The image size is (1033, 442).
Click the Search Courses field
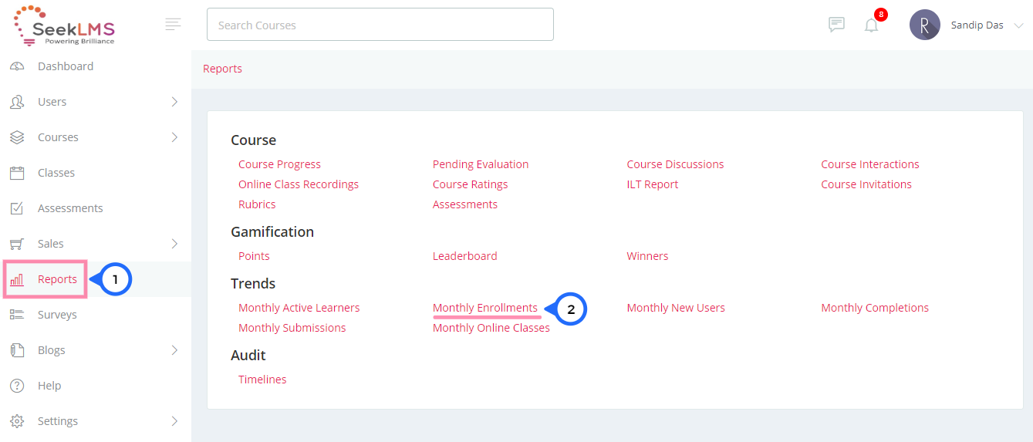click(380, 25)
